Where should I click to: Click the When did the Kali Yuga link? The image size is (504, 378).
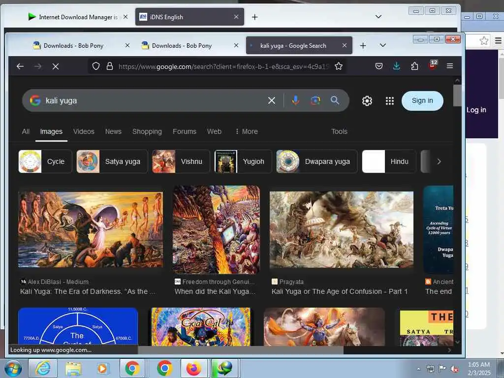[x=215, y=291]
